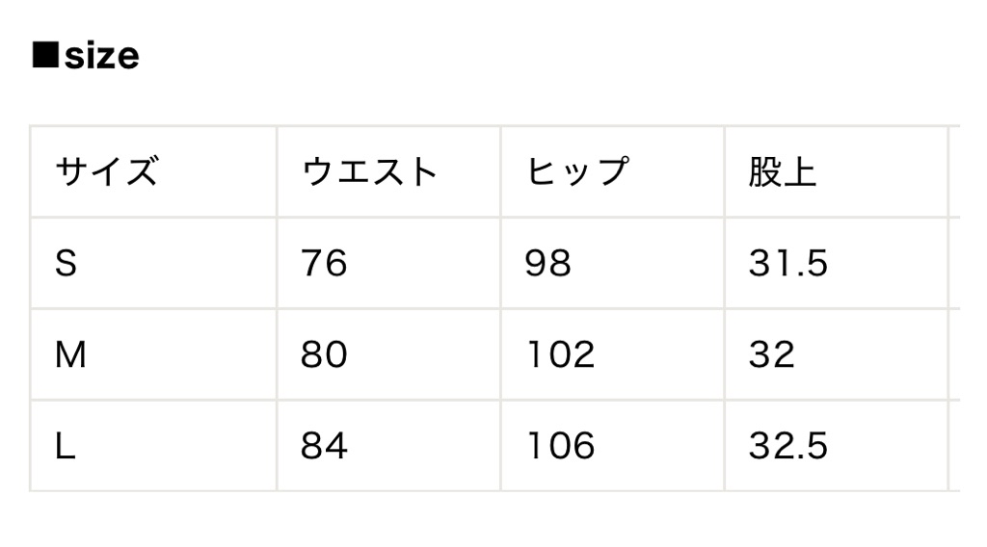Screen dimensions: 987x547
Task: Select the M size row label
Action: coord(70,354)
